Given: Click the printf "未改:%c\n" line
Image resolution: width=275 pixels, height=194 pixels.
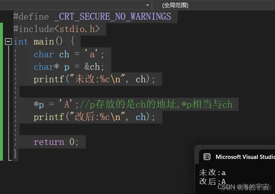Looking at the screenshot, I should pos(94,79).
